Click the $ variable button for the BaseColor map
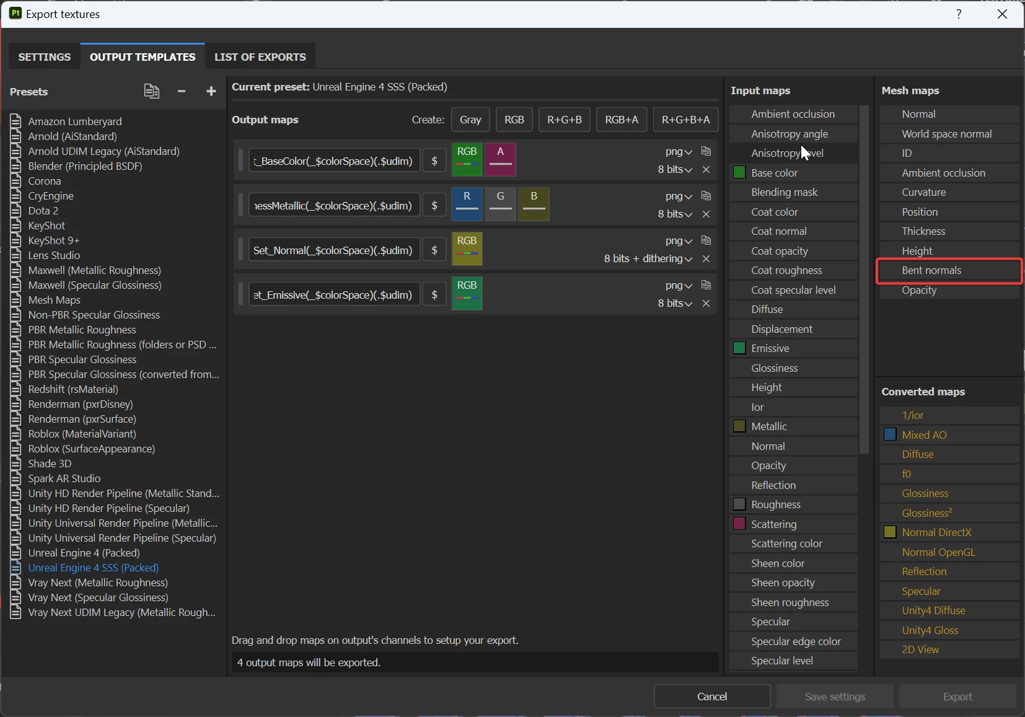Viewport: 1025px width, 717px height. (434, 161)
